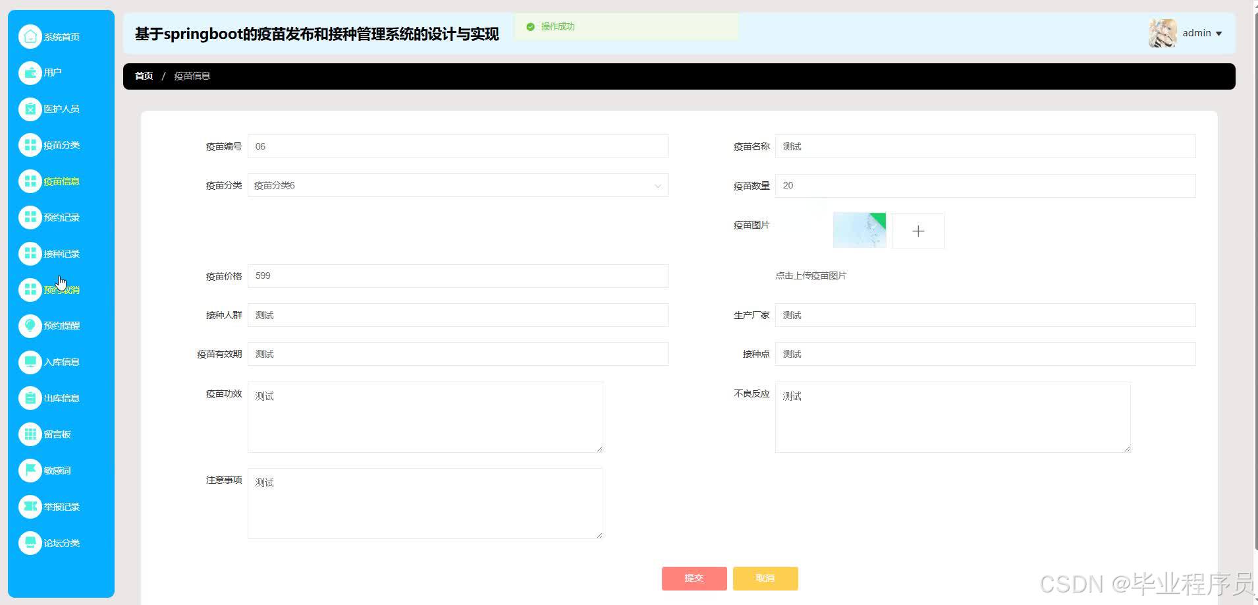
Task: Open the 医护人员 menu item
Action: pyautogui.click(x=61, y=109)
